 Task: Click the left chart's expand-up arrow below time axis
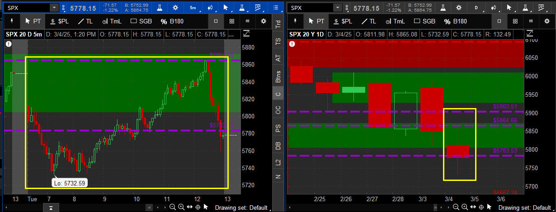tap(52, 207)
